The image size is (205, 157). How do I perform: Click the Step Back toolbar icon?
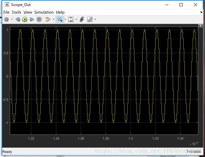point(18,20)
